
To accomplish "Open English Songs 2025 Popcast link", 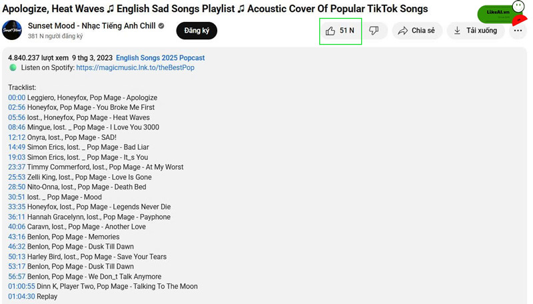I will (x=161, y=58).
